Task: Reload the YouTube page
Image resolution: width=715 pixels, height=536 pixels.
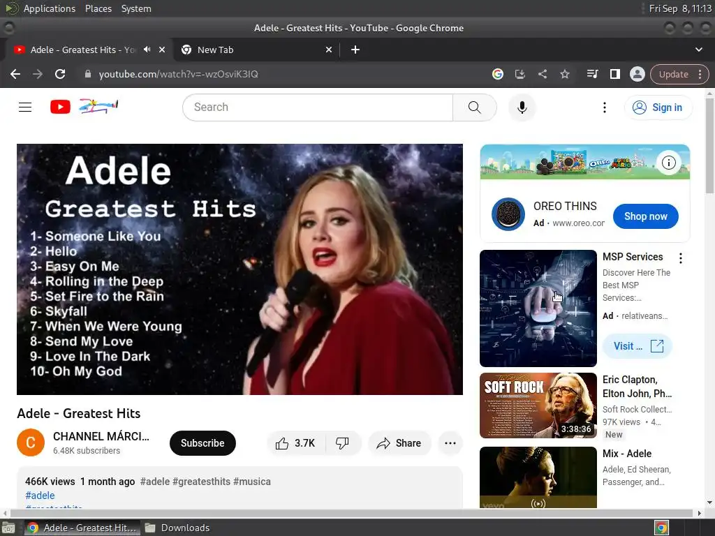Action: coord(60,74)
